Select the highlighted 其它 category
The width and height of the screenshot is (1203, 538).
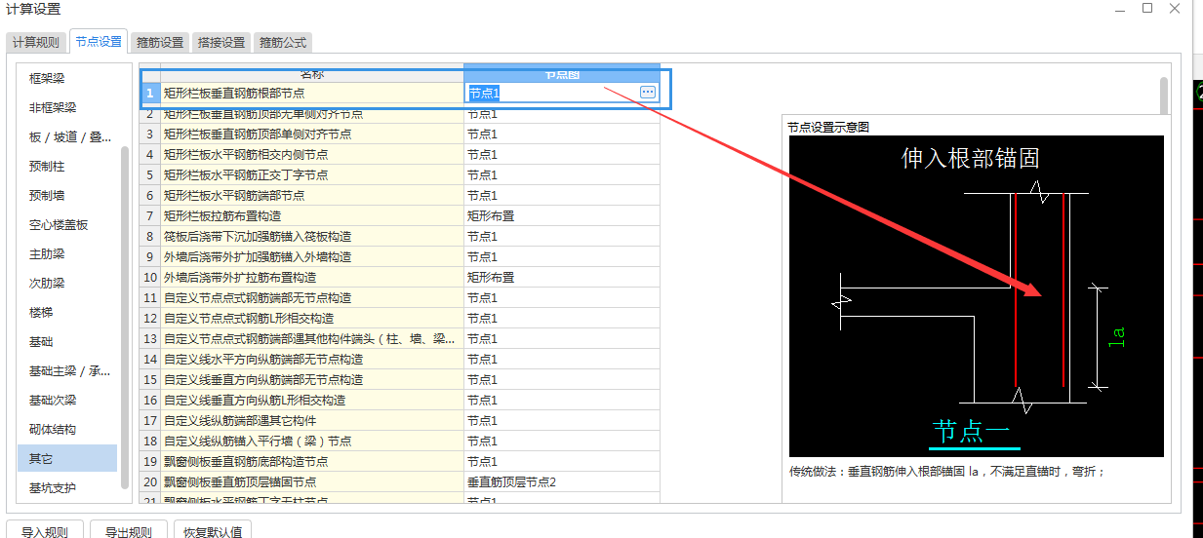pos(66,458)
